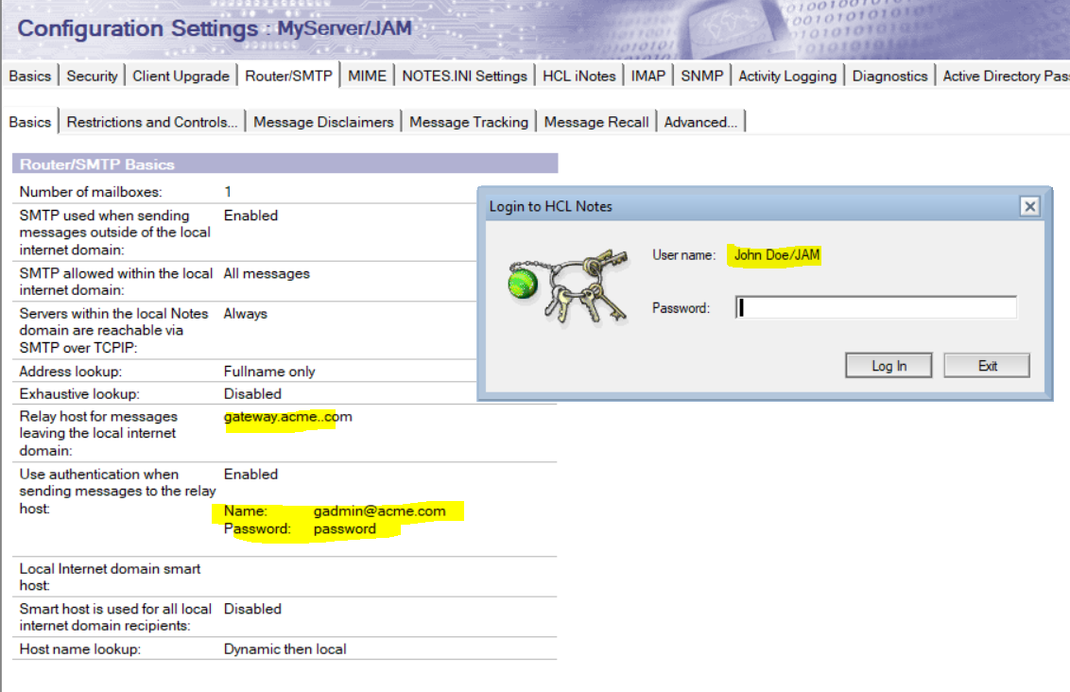Open the Message Recall sub-tab
The image size is (1070, 692).
[x=596, y=122]
